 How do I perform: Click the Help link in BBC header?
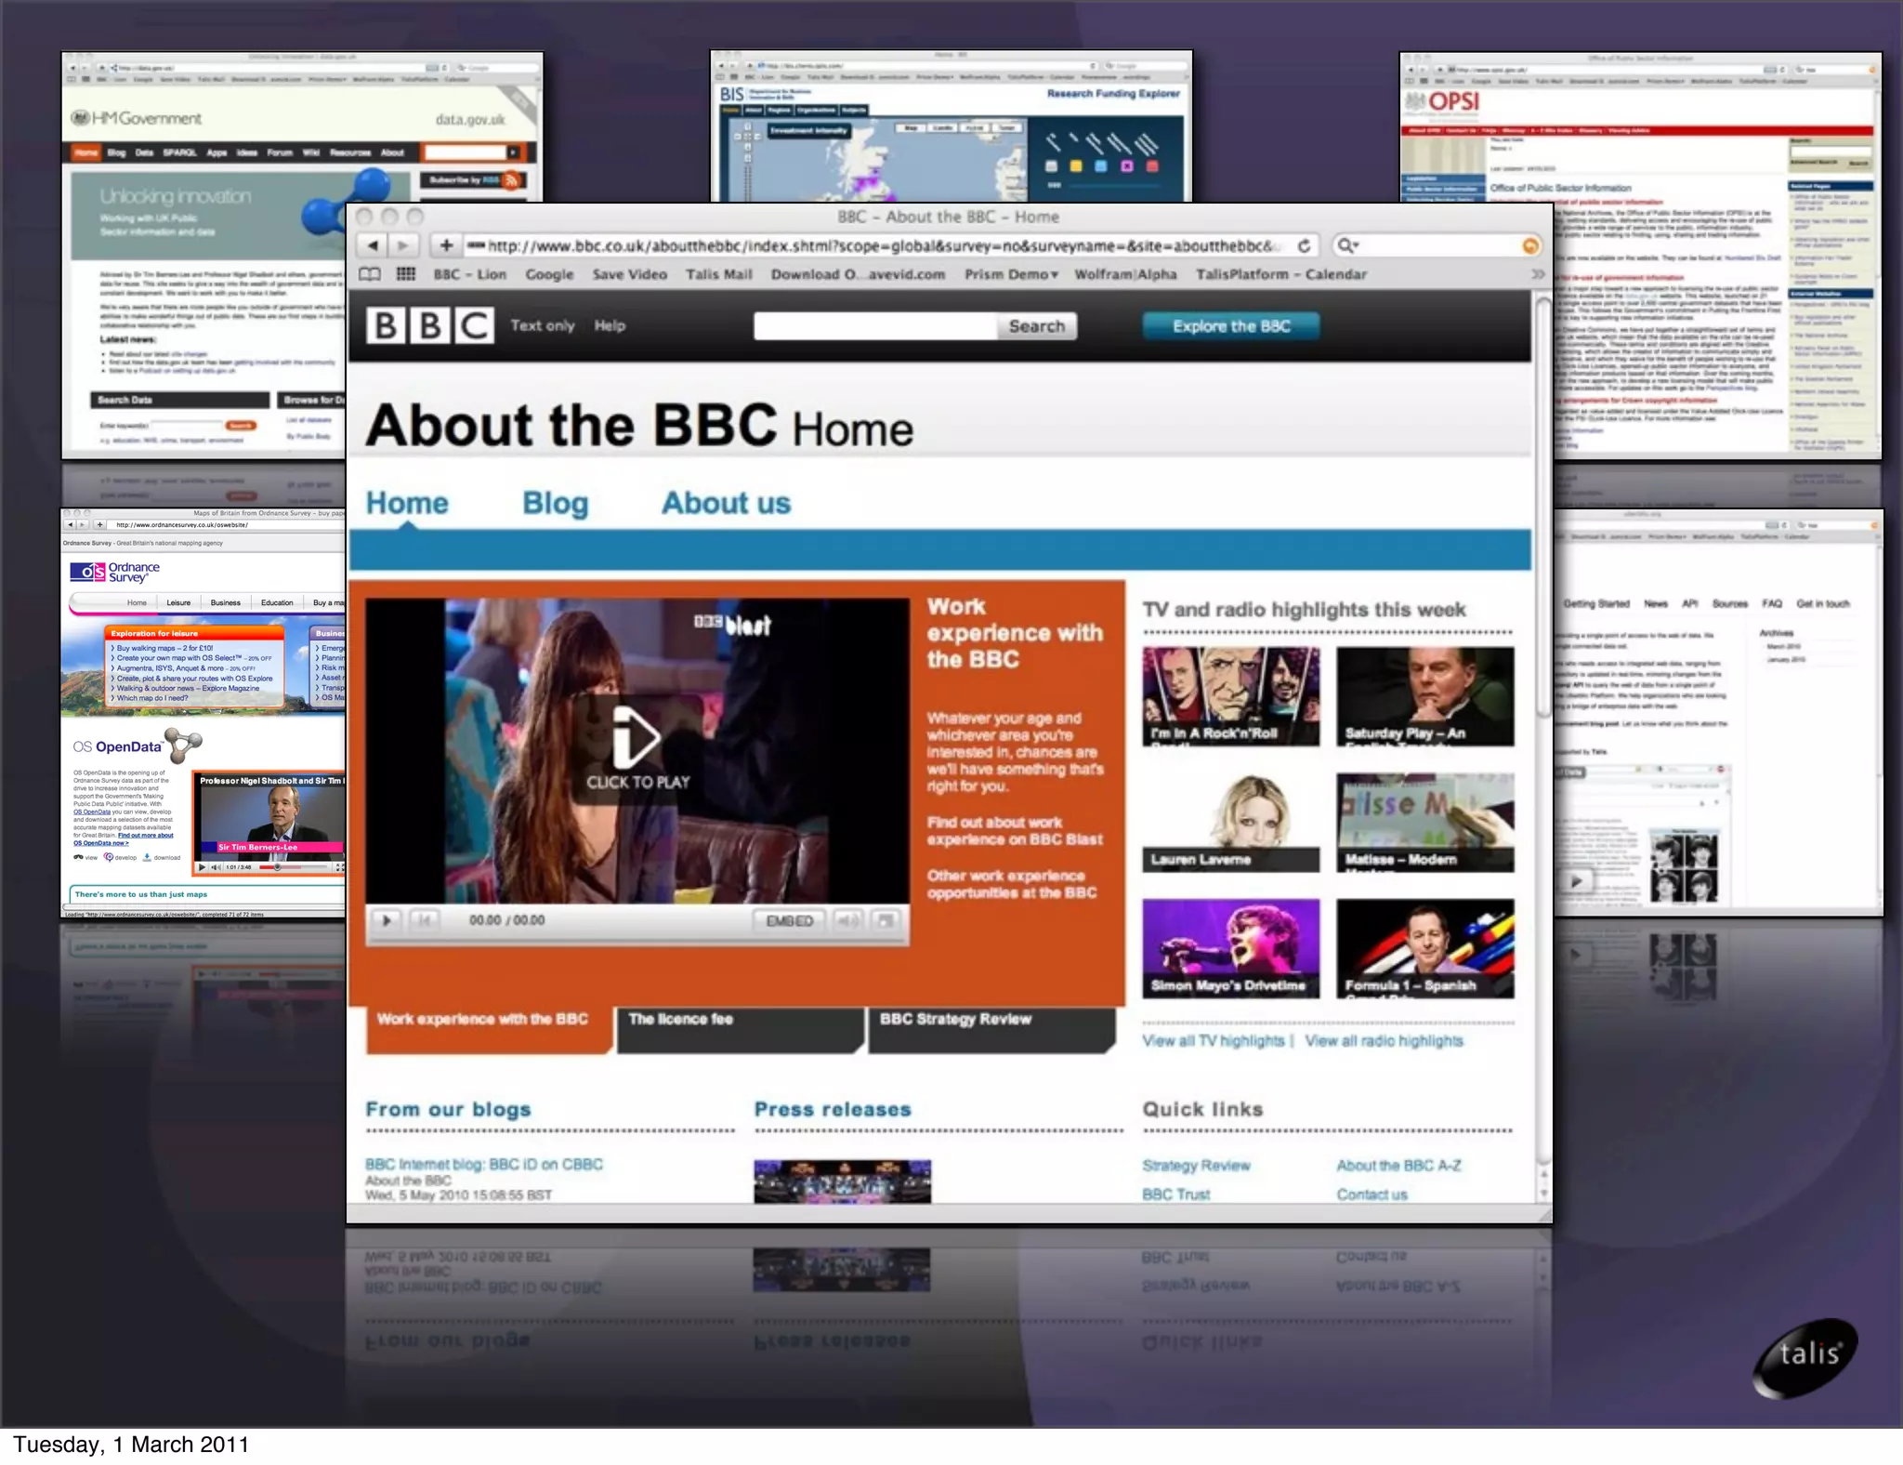610,325
